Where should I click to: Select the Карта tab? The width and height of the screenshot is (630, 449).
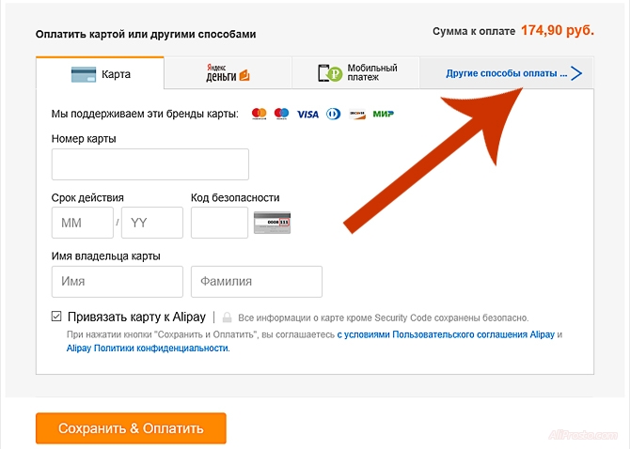pyautogui.click(x=100, y=73)
